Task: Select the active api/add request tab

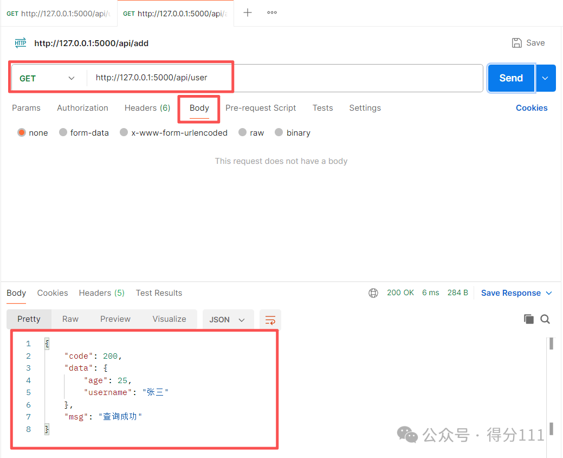Action: pos(176,14)
